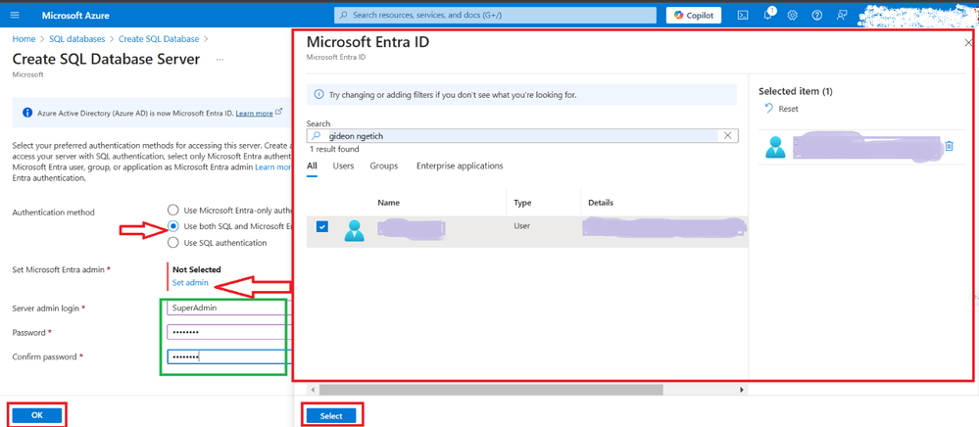The image size is (979, 427).
Task: Click the 'User' type cell
Action: coord(521,225)
